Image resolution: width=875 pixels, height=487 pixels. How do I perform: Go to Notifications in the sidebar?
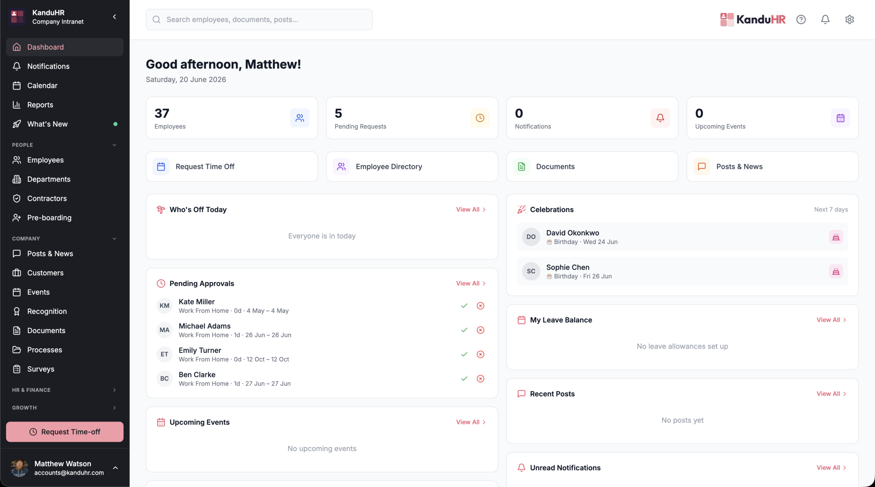[65, 66]
